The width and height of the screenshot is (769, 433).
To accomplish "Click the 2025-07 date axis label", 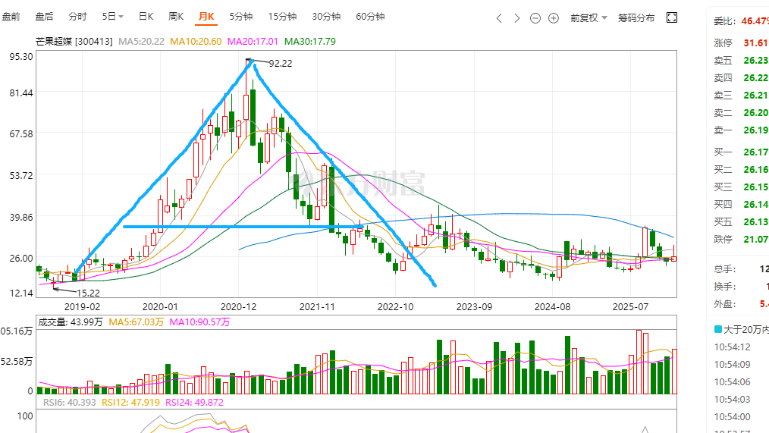I will pos(631,307).
